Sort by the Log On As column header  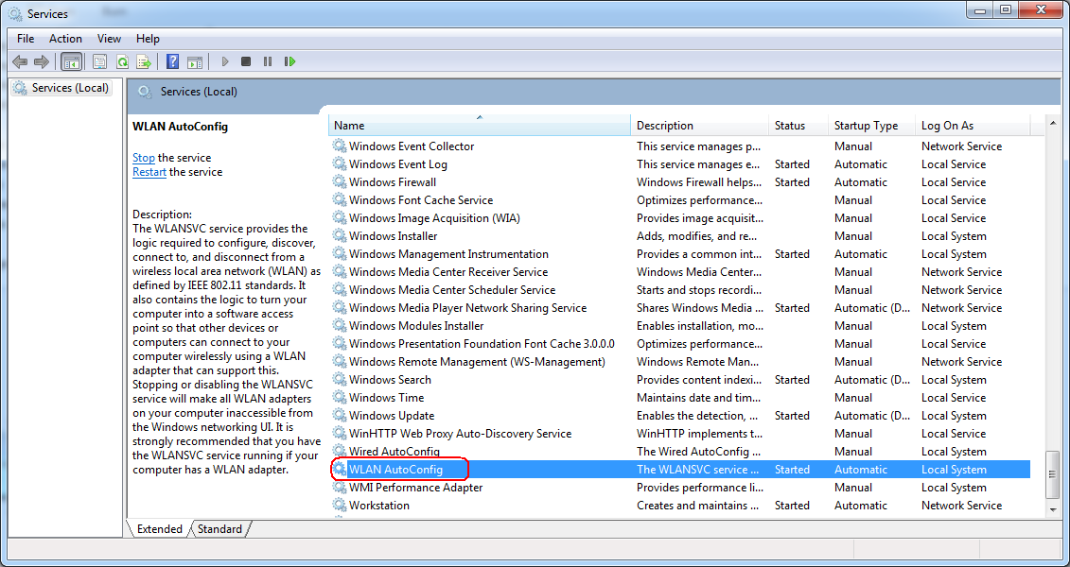[x=973, y=126]
